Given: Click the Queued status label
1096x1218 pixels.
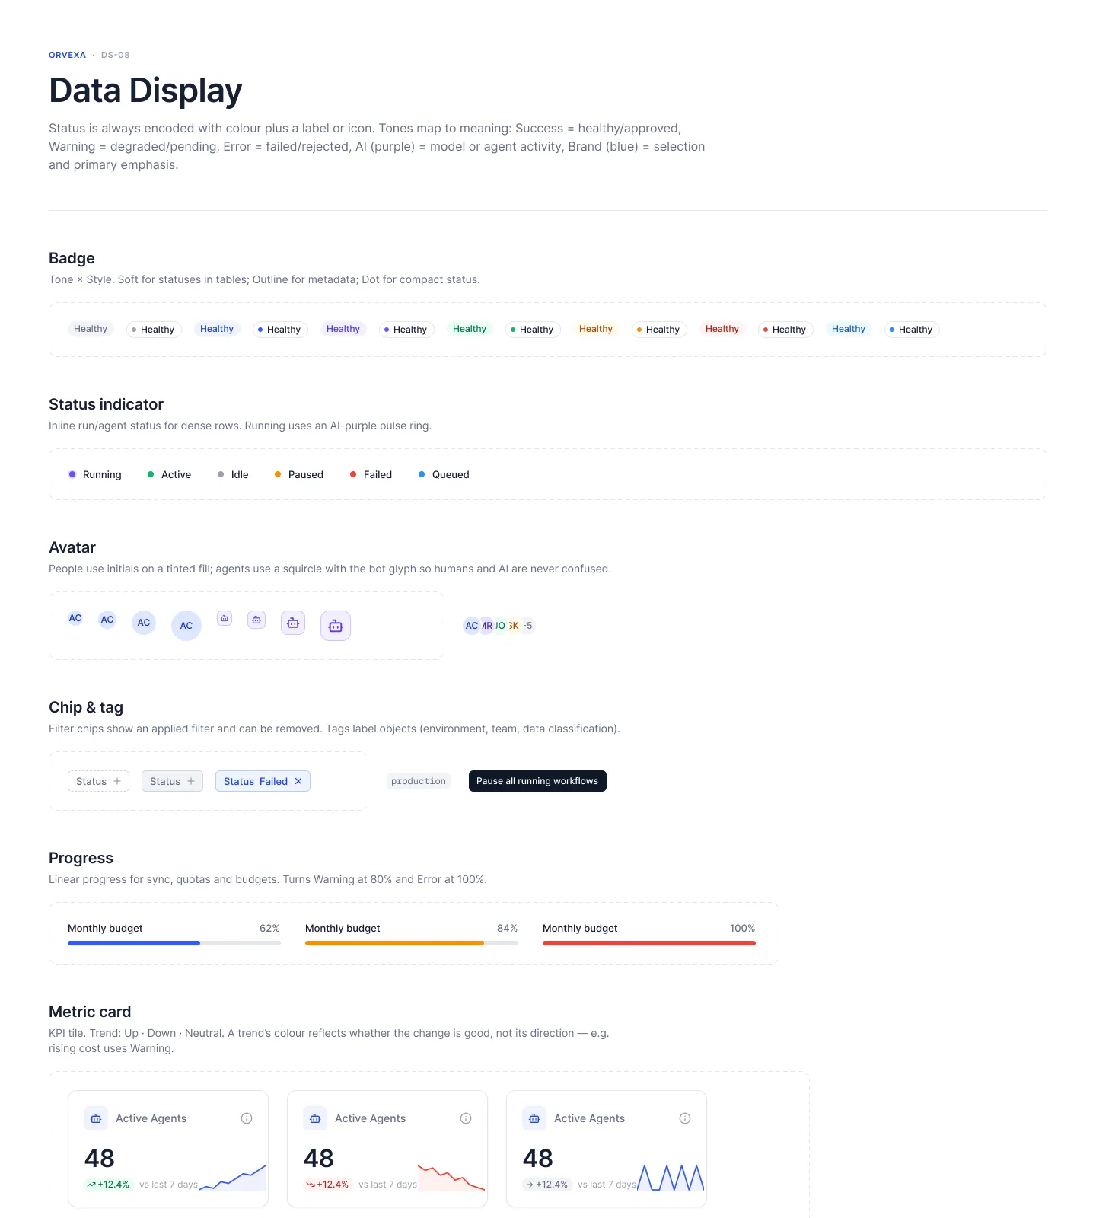Looking at the screenshot, I should point(451,474).
